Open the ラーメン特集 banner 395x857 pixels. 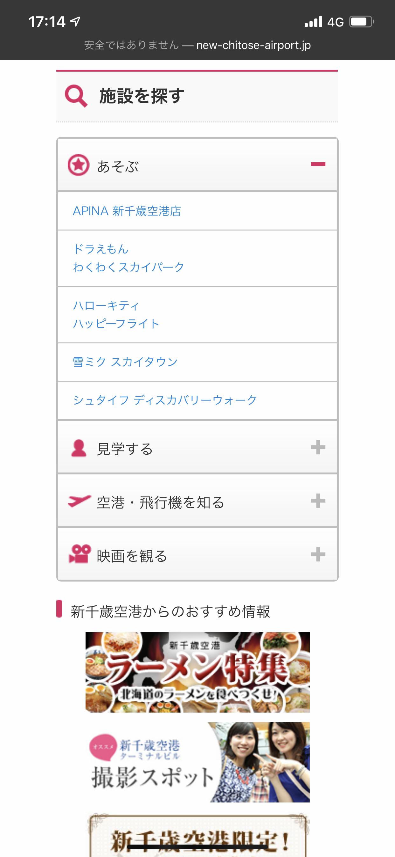pyautogui.click(x=198, y=672)
